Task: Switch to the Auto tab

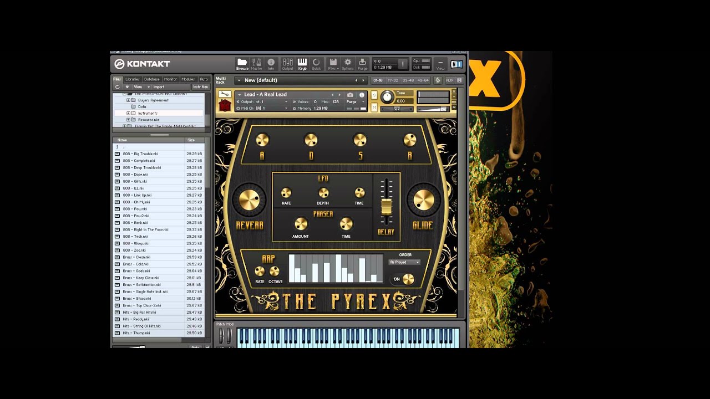Action: pos(204,79)
